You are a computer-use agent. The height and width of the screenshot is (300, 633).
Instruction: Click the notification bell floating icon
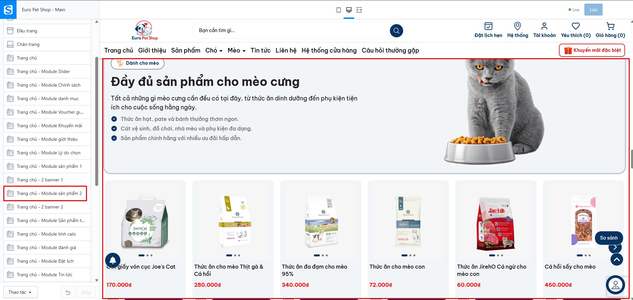click(x=113, y=260)
